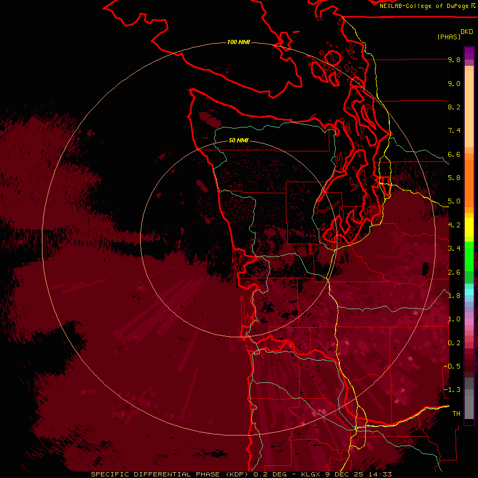Click the -0.5 value on the scale

point(452,366)
